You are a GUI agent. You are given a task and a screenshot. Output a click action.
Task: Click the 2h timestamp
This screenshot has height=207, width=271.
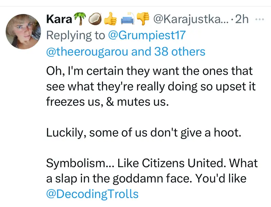[x=242, y=20]
